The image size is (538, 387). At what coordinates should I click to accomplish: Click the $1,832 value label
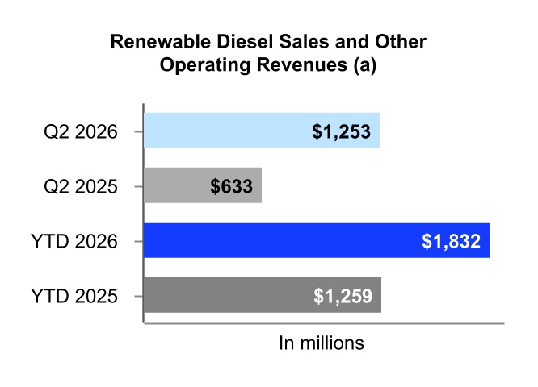point(452,241)
